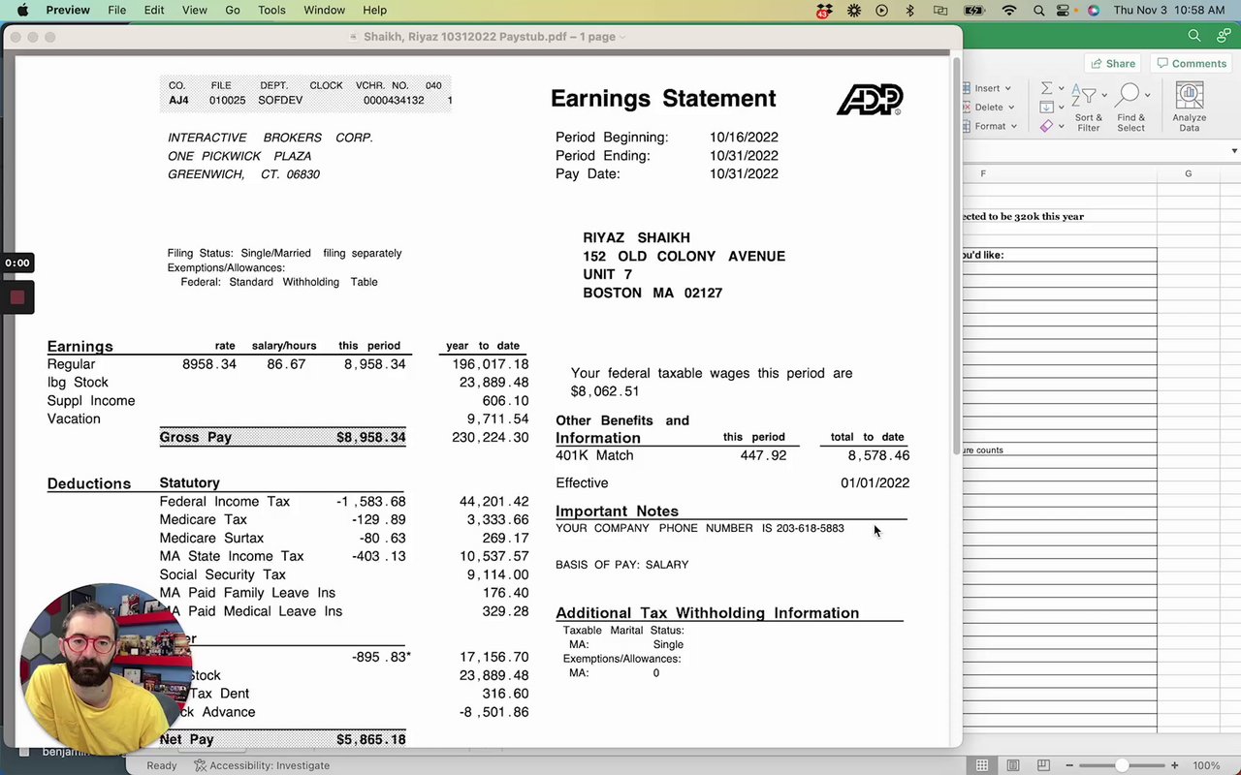Launch Siri from the menu bar
1241x775 pixels.
(1094, 10)
